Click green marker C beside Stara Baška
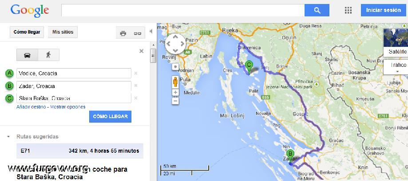 [x=10, y=98]
